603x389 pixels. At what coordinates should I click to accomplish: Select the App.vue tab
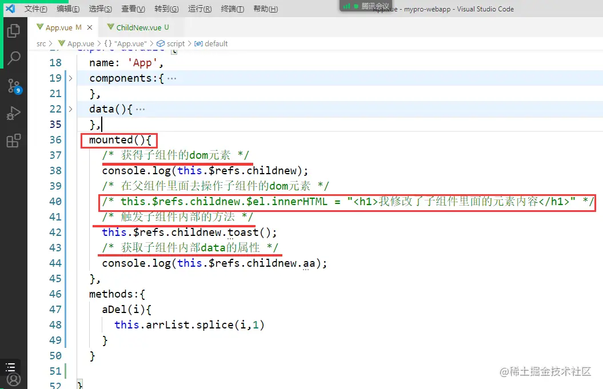click(60, 27)
